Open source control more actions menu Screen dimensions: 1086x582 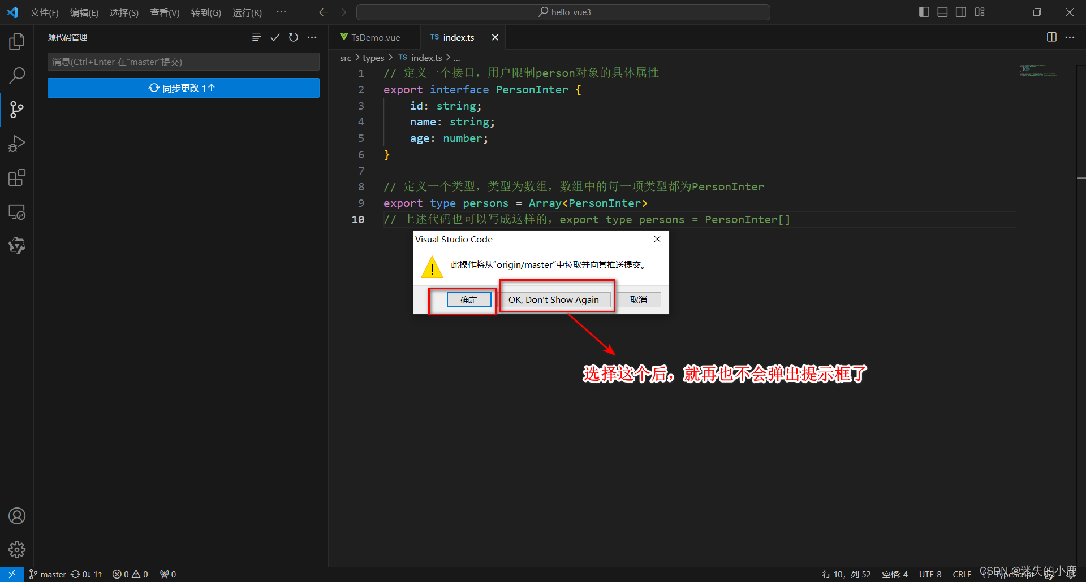coord(312,37)
